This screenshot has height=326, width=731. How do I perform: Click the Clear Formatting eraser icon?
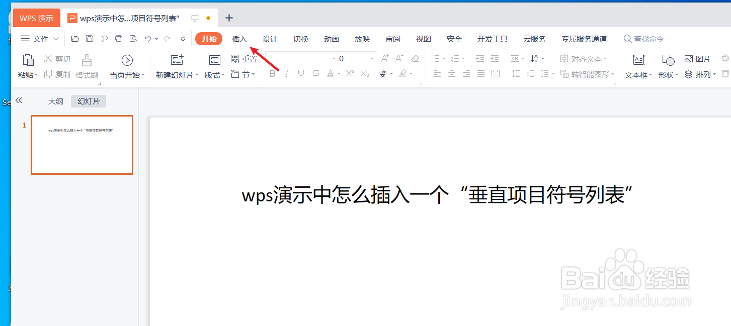click(x=415, y=58)
